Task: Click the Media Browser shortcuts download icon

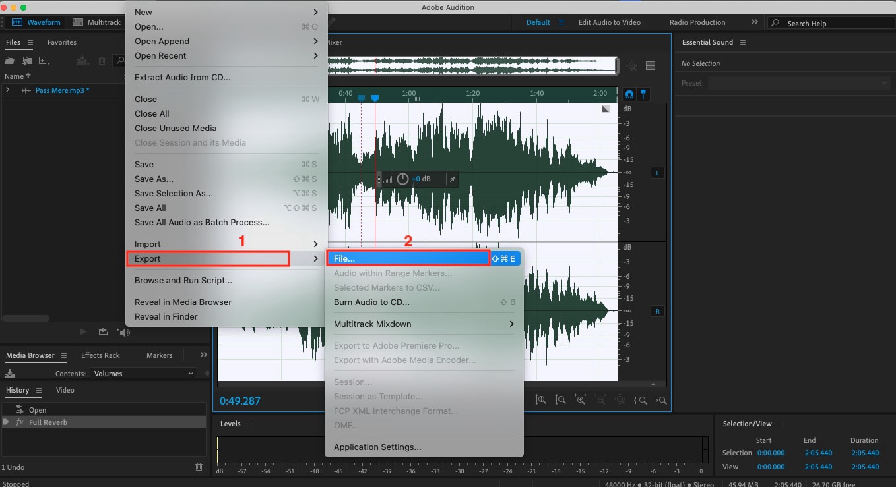Action: coord(9,374)
